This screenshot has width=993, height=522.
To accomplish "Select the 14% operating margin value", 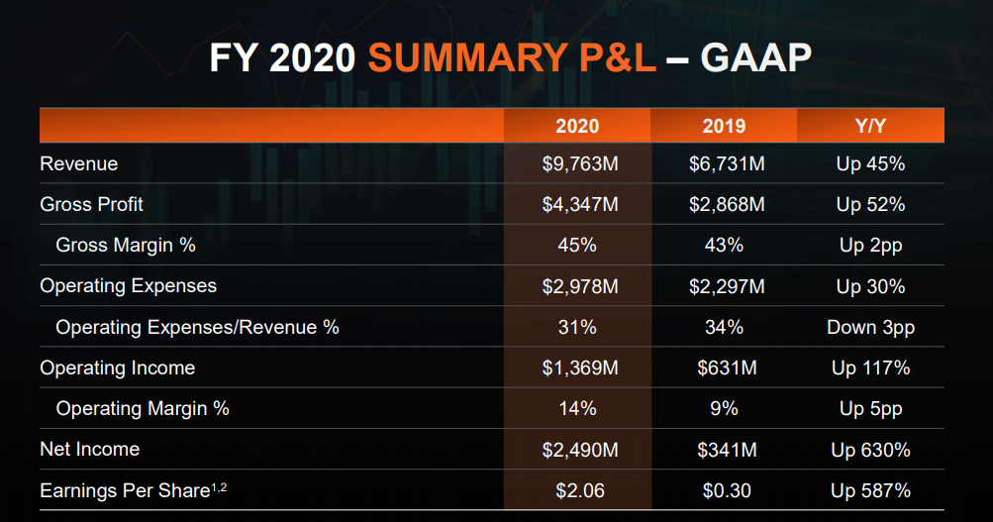I will 577,409.
